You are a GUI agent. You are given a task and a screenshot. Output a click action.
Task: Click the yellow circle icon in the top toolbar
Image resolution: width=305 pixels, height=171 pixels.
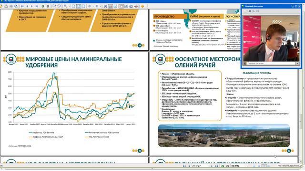[142, 6]
